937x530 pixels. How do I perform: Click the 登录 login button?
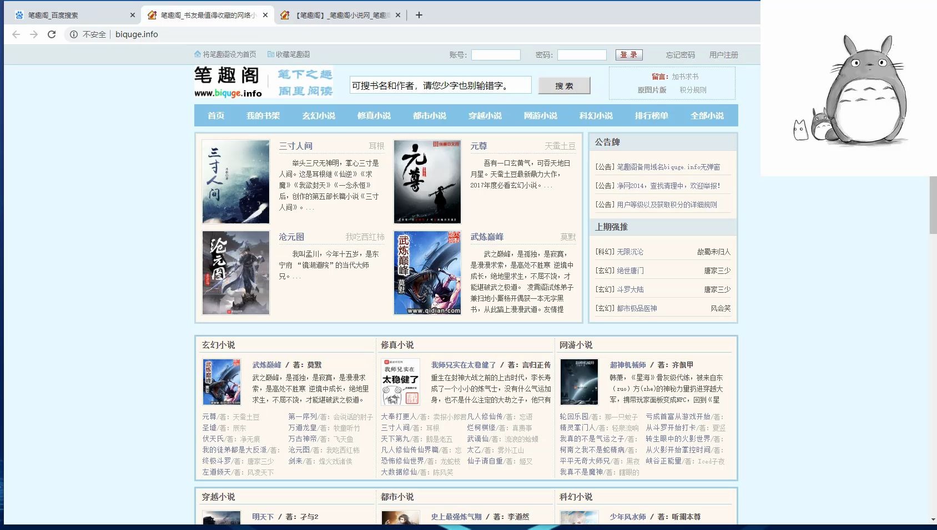pos(629,54)
